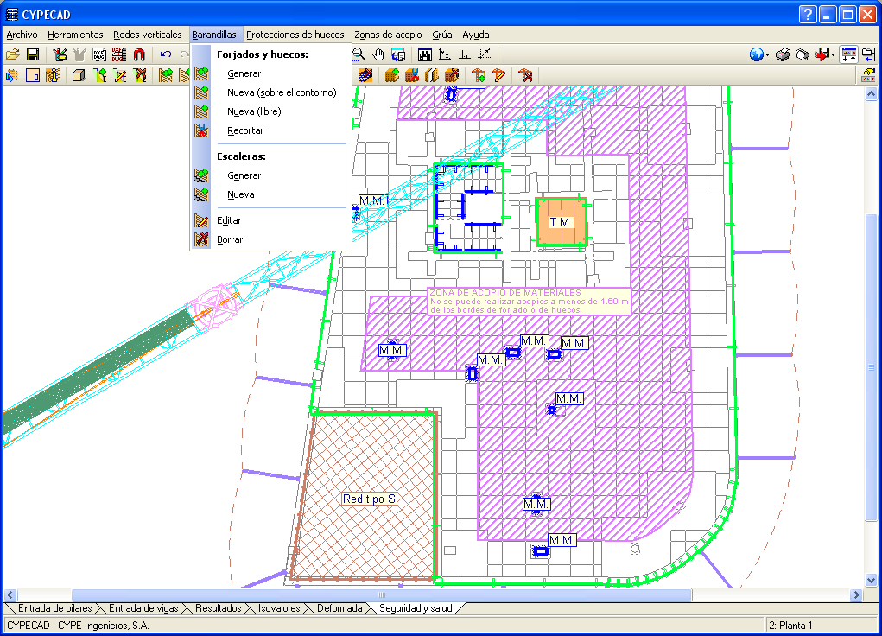Click the magnifier zoom tool in the toolbar

(x=359, y=54)
